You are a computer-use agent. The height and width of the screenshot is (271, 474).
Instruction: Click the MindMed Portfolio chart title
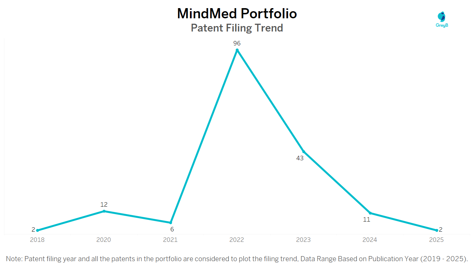[x=237, y=14]
